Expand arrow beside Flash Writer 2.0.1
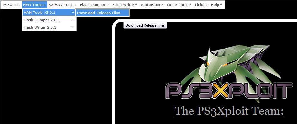297x124 pixels. (72, 27)
